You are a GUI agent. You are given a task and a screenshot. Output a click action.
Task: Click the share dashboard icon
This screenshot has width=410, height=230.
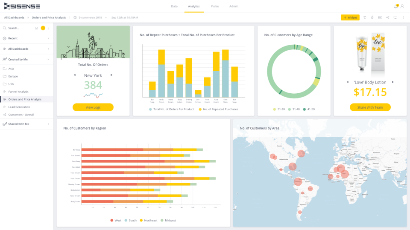click(x=388, y=17)
